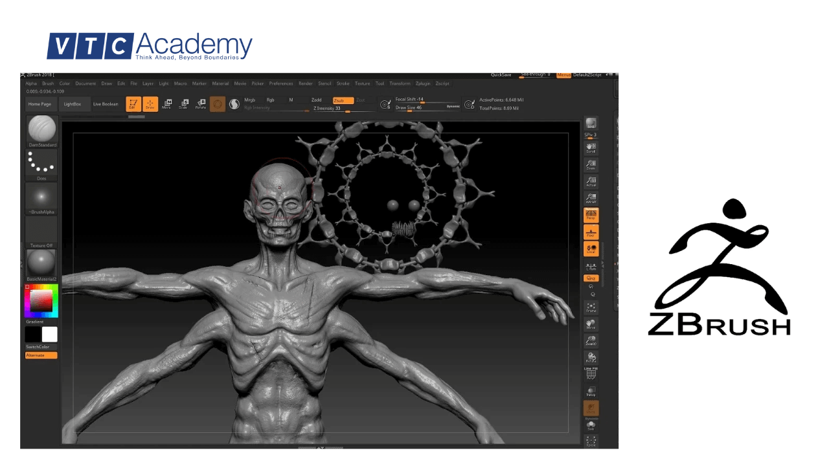Open the Material menu

pos(221,83)
